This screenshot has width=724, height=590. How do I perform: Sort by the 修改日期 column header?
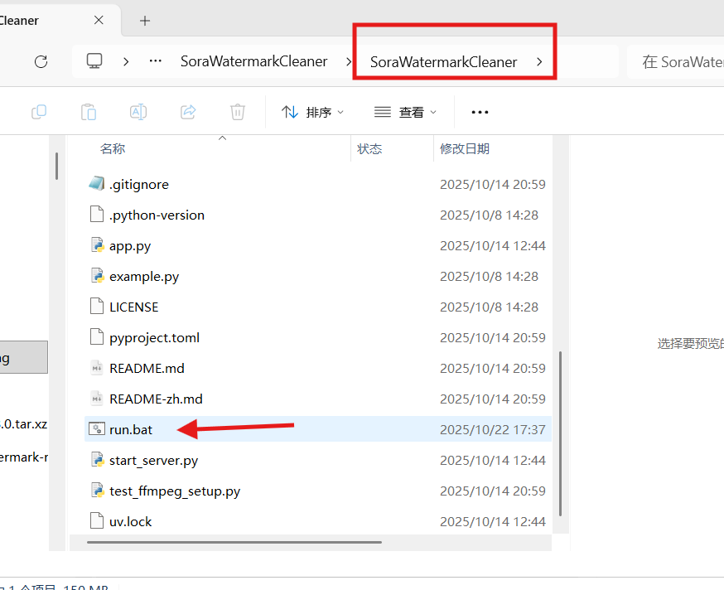point(465,149)
